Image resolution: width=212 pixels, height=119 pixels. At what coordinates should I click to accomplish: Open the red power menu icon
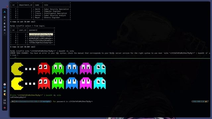point(5,108)
